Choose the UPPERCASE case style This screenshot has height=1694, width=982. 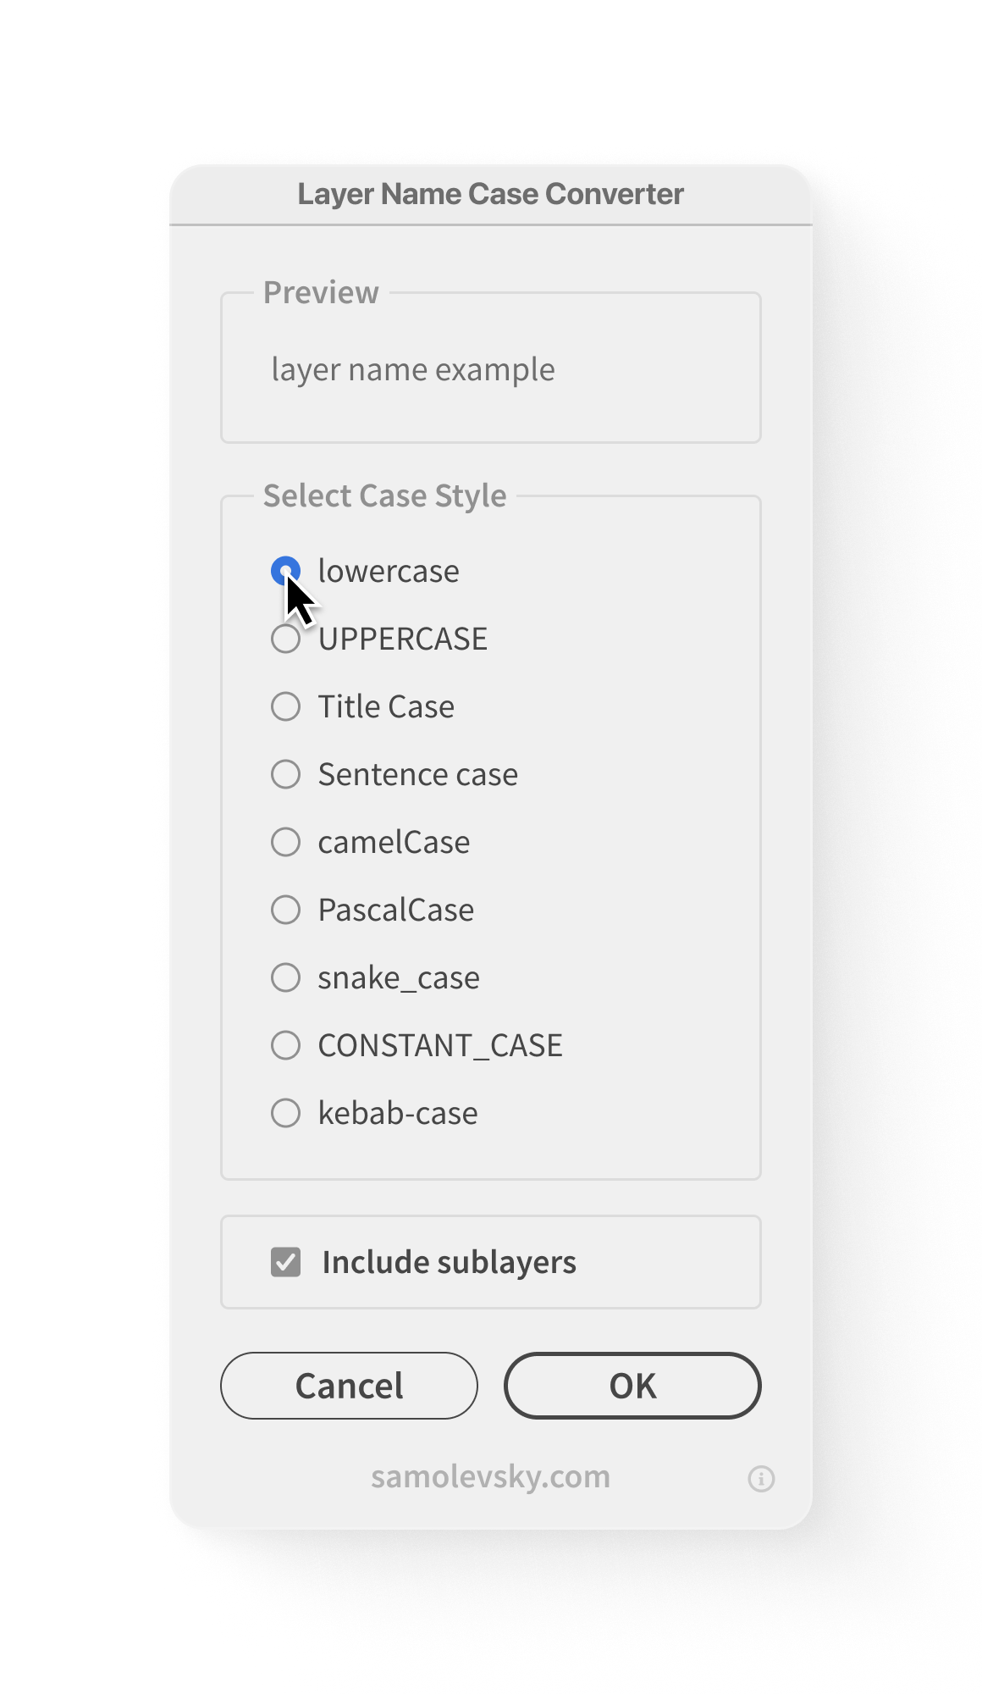pos(285,639)
